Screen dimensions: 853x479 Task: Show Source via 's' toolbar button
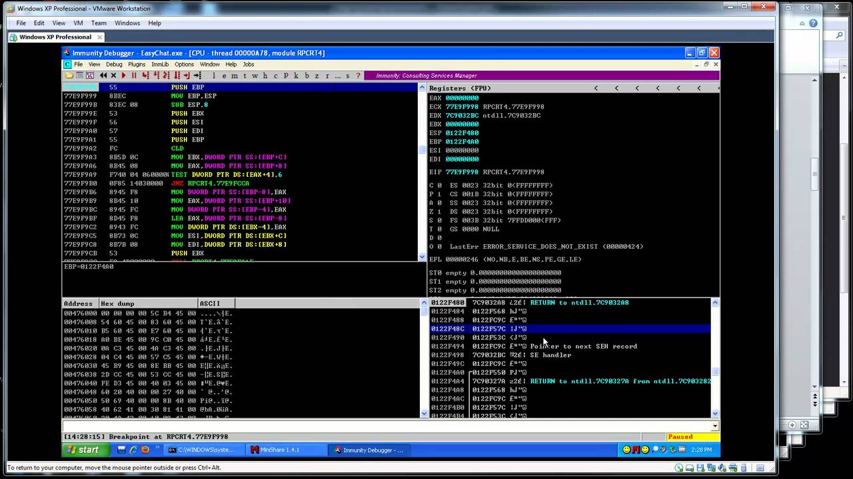pyautogui.click(x=348, y=76)
